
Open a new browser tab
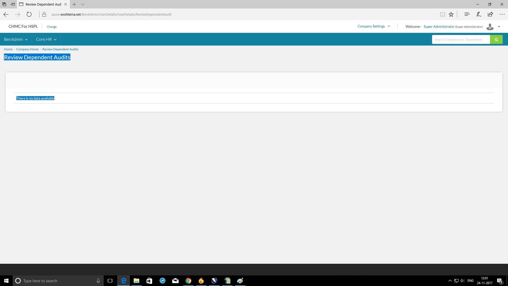coord(74,4)
